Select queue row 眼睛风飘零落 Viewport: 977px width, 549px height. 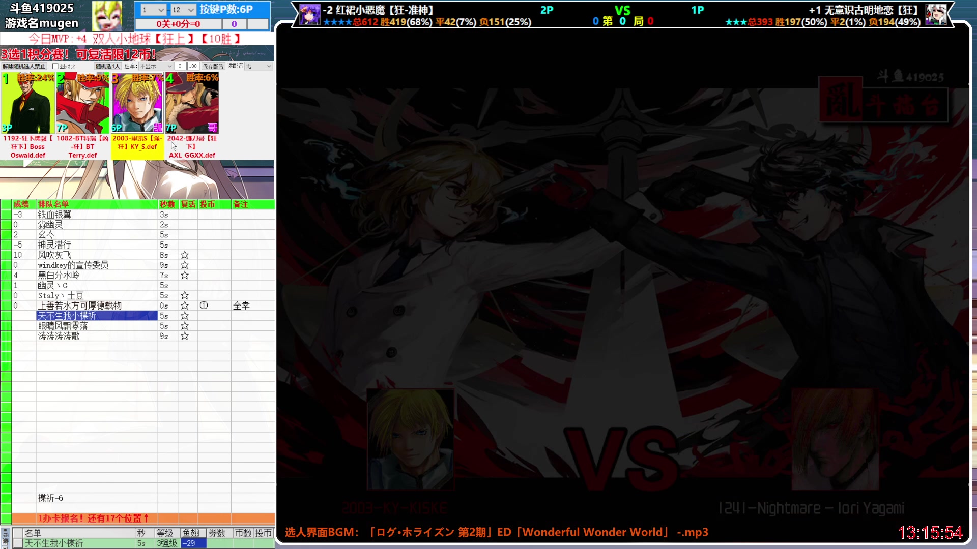tap(97, 326)
